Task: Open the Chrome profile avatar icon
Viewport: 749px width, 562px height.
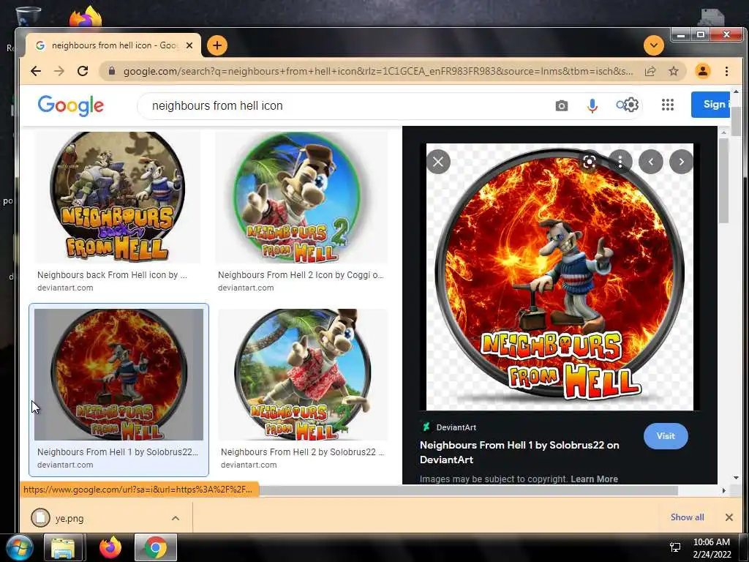Action: click(x=703, y=71)
